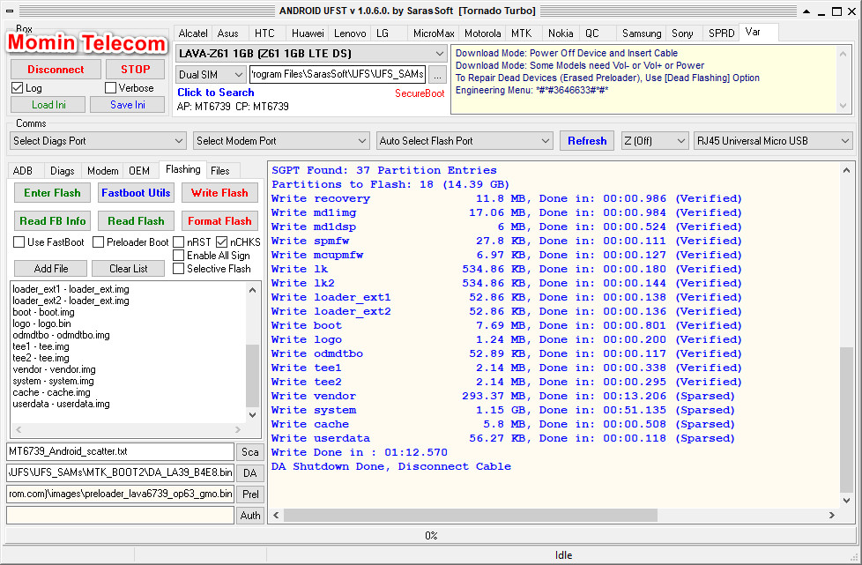The height and width of the screenshot is (565, 862).
Task: Select the Nokia brand tab
Action: coord(561,33)
